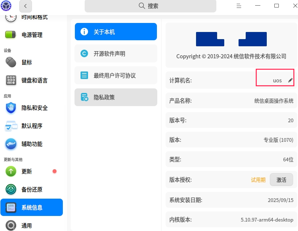The height and width of the screenshot is (231, 298).
Task: Click the Copyright 2019-2024 统信软件 text
Action: (x=231, y=56)
